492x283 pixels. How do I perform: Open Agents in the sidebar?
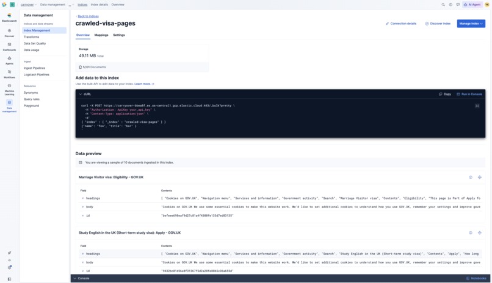9,60
